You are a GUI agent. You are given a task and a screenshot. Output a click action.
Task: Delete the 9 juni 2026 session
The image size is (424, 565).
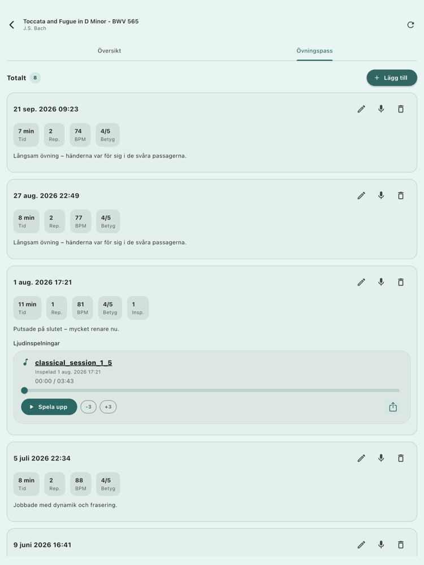[401, 545]
